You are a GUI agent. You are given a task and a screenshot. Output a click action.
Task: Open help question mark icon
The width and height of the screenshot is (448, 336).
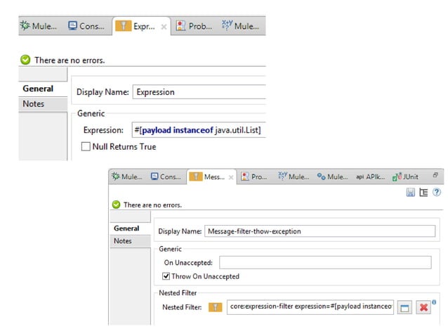[x=436, y=192]
